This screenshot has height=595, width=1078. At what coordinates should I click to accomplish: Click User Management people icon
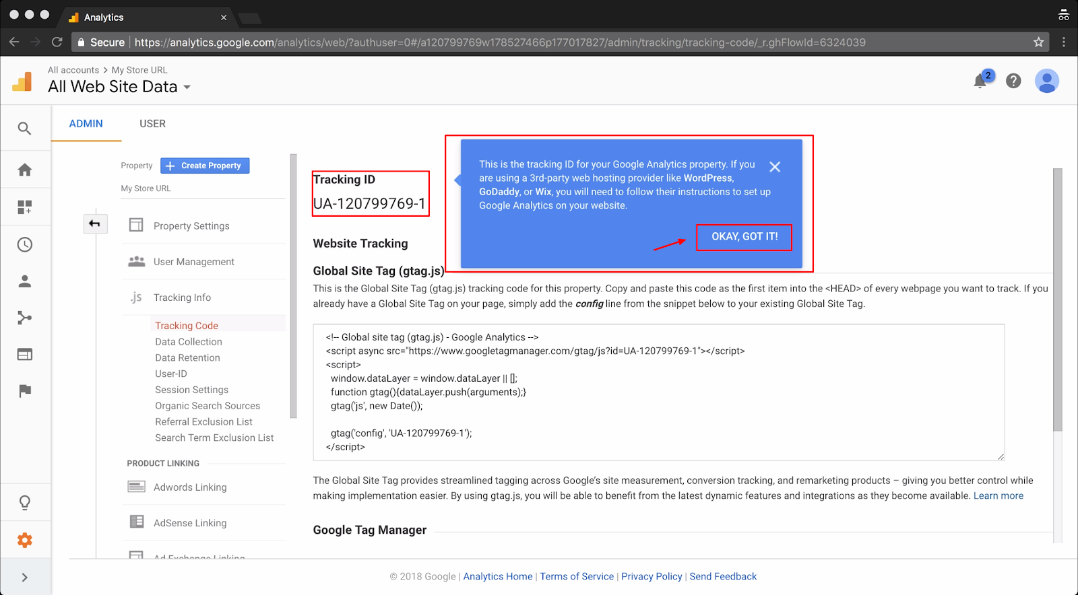[137, 261]
